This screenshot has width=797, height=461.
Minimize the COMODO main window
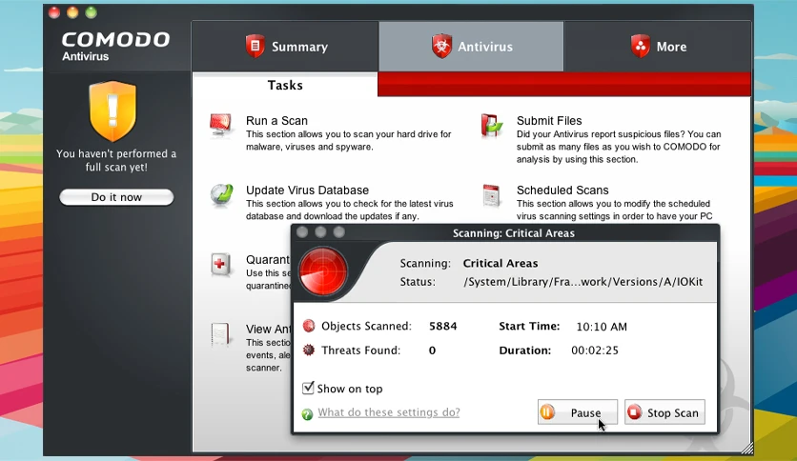tap(72, 12)
